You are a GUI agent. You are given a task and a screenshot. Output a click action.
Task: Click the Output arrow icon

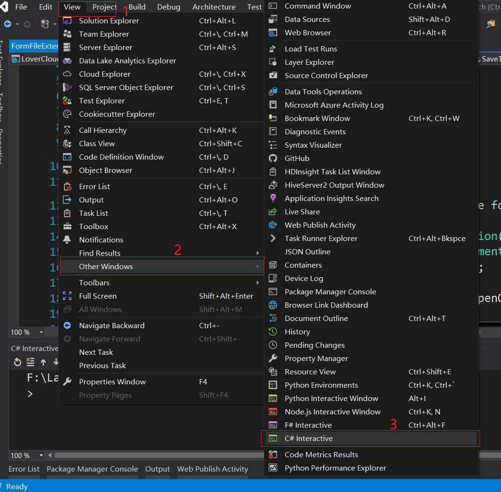pos(67,200)
